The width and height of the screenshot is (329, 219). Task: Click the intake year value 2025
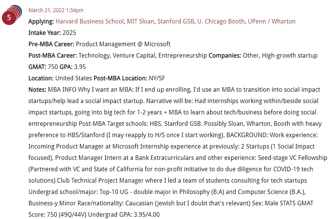[69, 33]
